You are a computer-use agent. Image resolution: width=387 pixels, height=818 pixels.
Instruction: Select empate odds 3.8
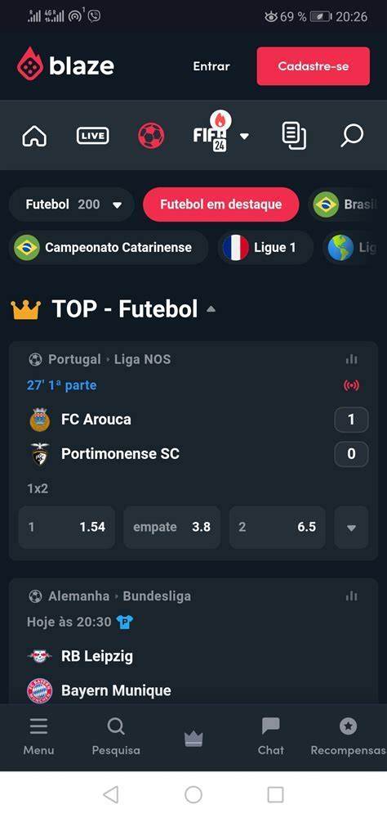[172, 527]
